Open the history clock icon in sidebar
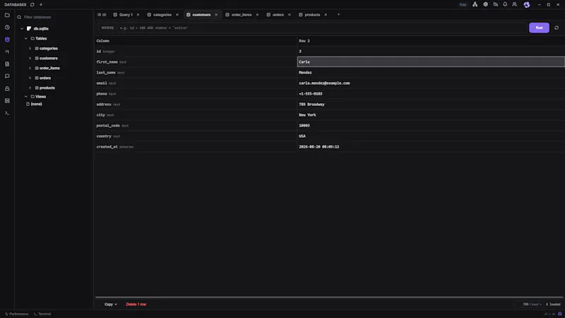Viewport: 565px width, 318px height. pyautogui.click(x=7, y=28)
